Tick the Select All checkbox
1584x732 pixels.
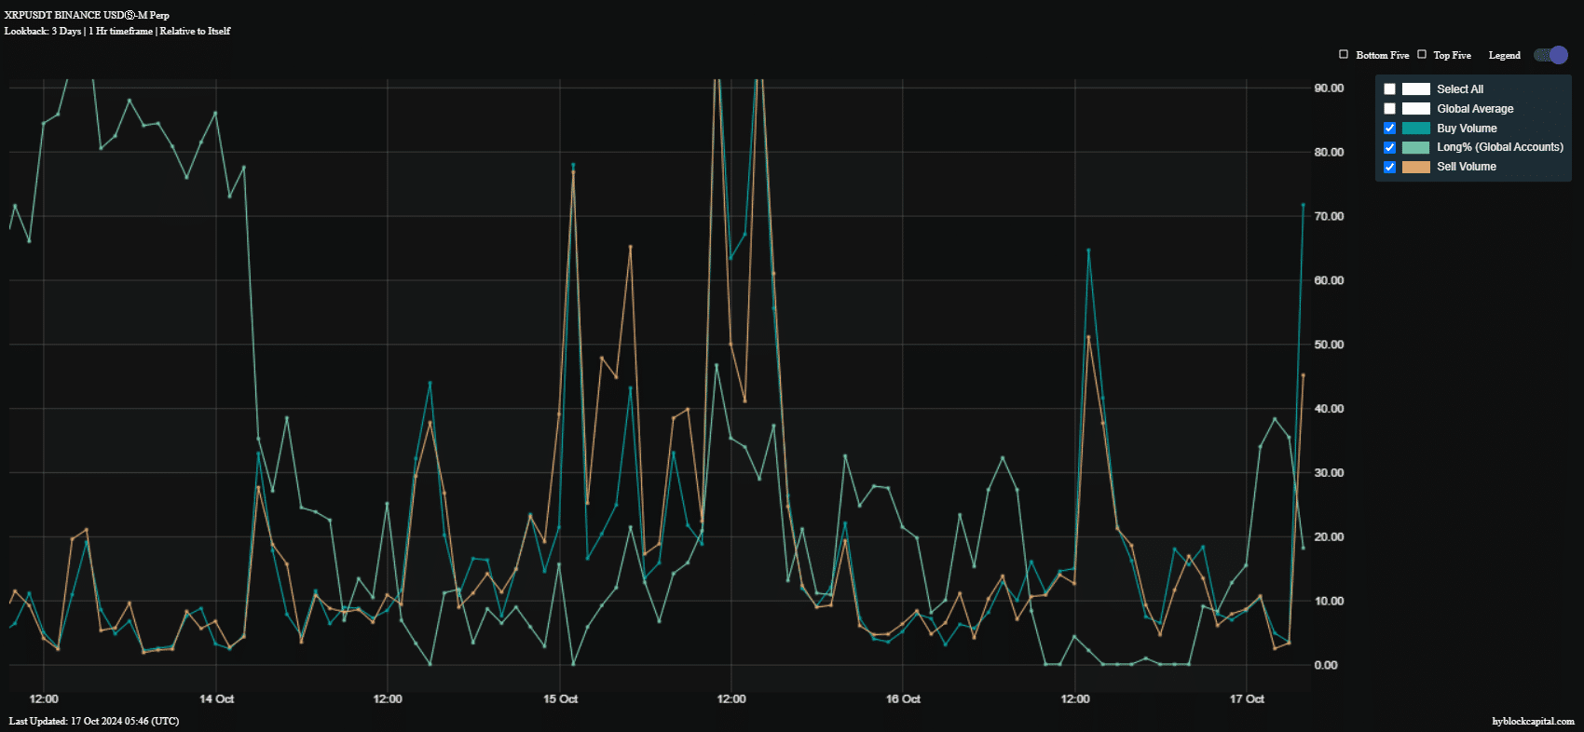1389,89
